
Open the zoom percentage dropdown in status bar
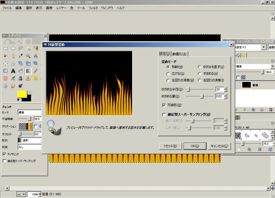point(34,194)
